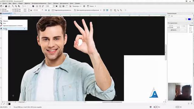Click the second paperclip link icon

[121, 10]
